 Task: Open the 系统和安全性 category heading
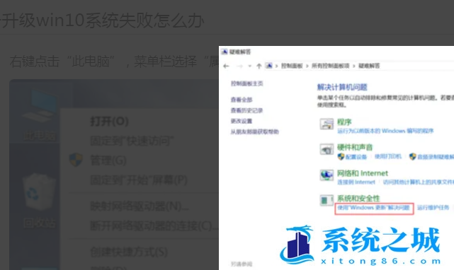pyautogui.click(x=358, y=199)
